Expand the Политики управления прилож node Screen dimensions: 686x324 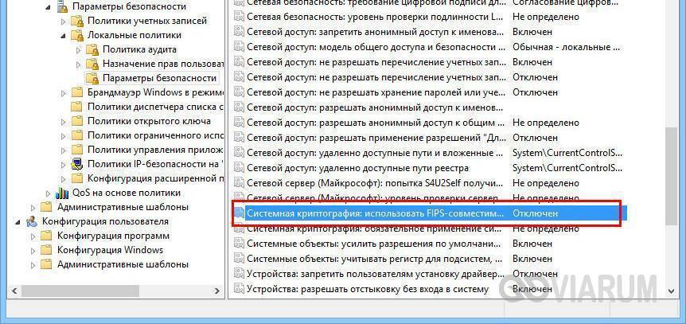point(64,150)
